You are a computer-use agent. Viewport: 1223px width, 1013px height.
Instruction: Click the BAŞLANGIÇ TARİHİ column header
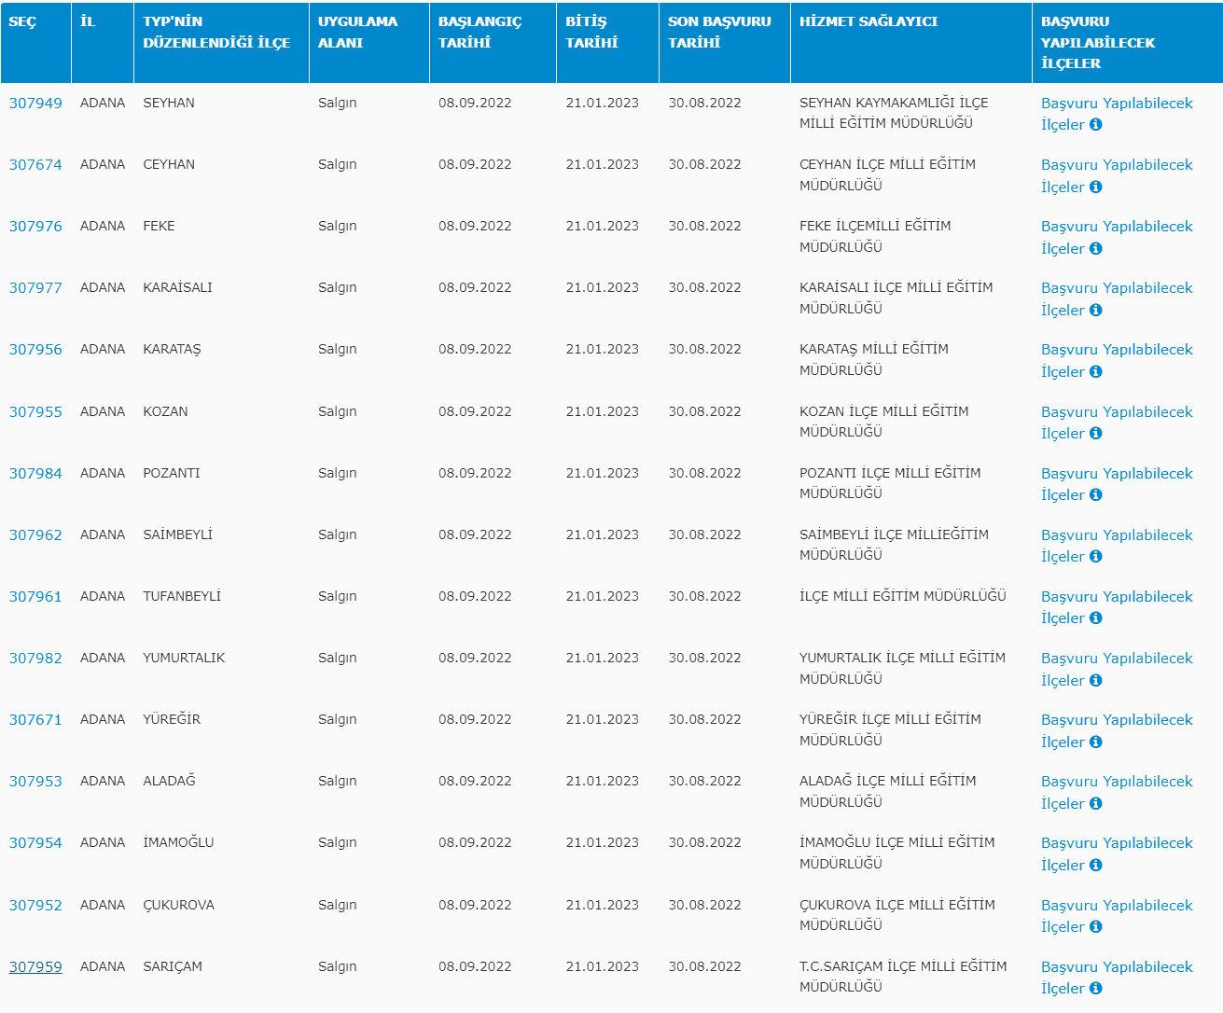coord(479,32)
